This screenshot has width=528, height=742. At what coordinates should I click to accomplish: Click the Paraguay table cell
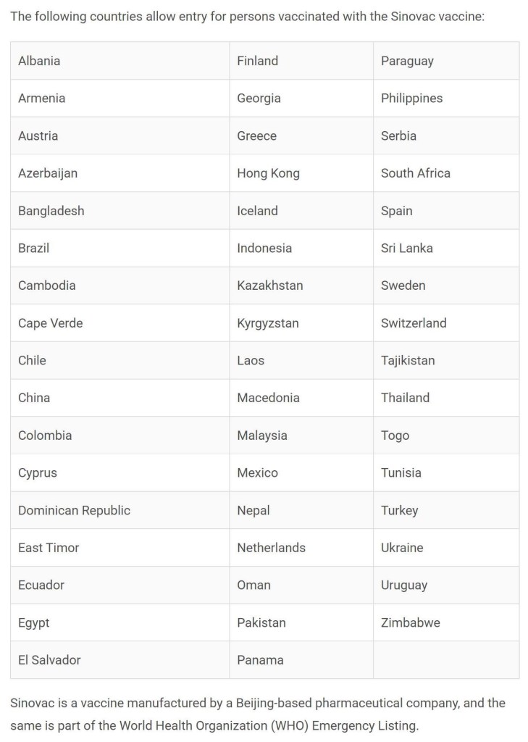(407, 61)
